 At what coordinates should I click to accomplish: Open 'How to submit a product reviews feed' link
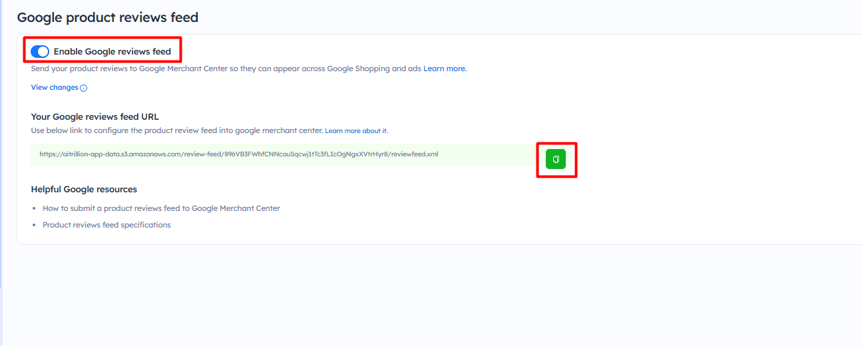pyautogui.click(x=161, y=208)
